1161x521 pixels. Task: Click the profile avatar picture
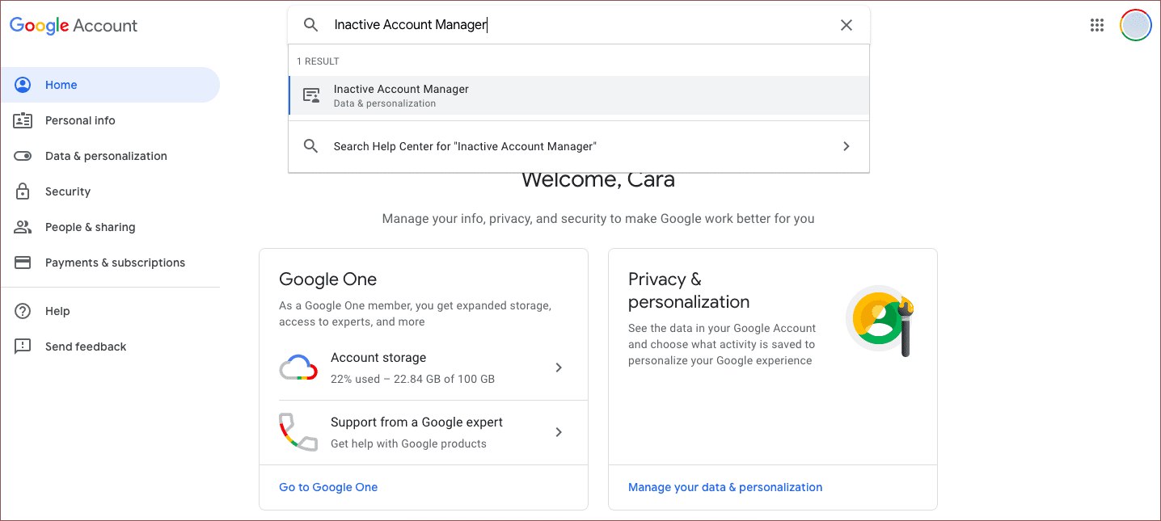click(x=1135, y=25)
